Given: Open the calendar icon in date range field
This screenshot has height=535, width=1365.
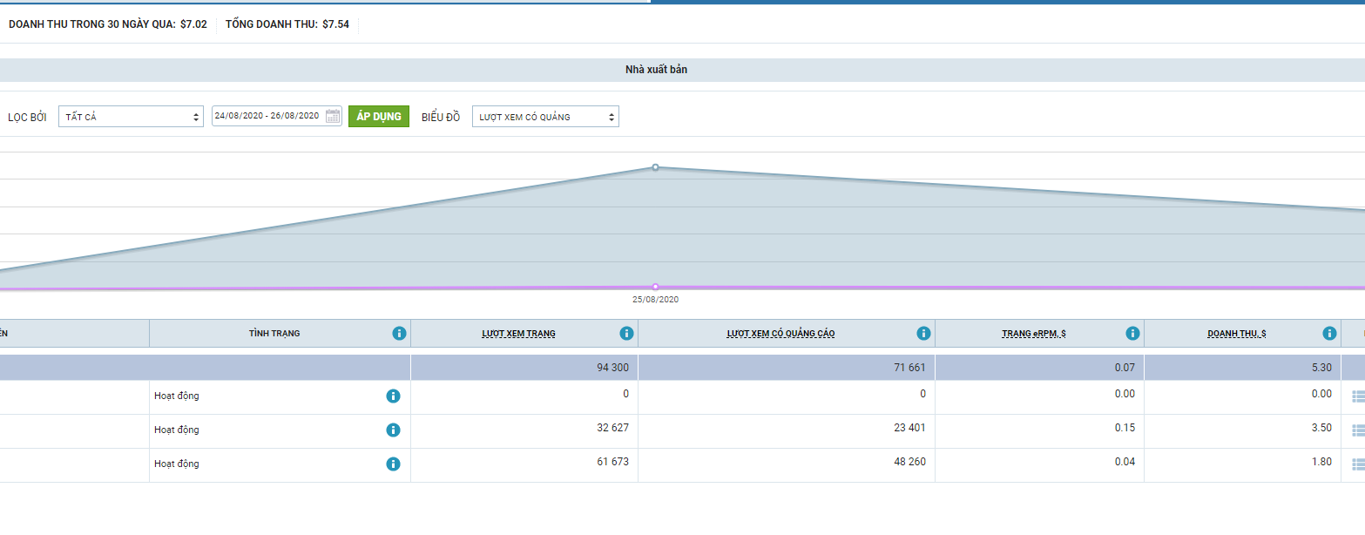Looking at the screenshot, I should [x=333, y=117].
